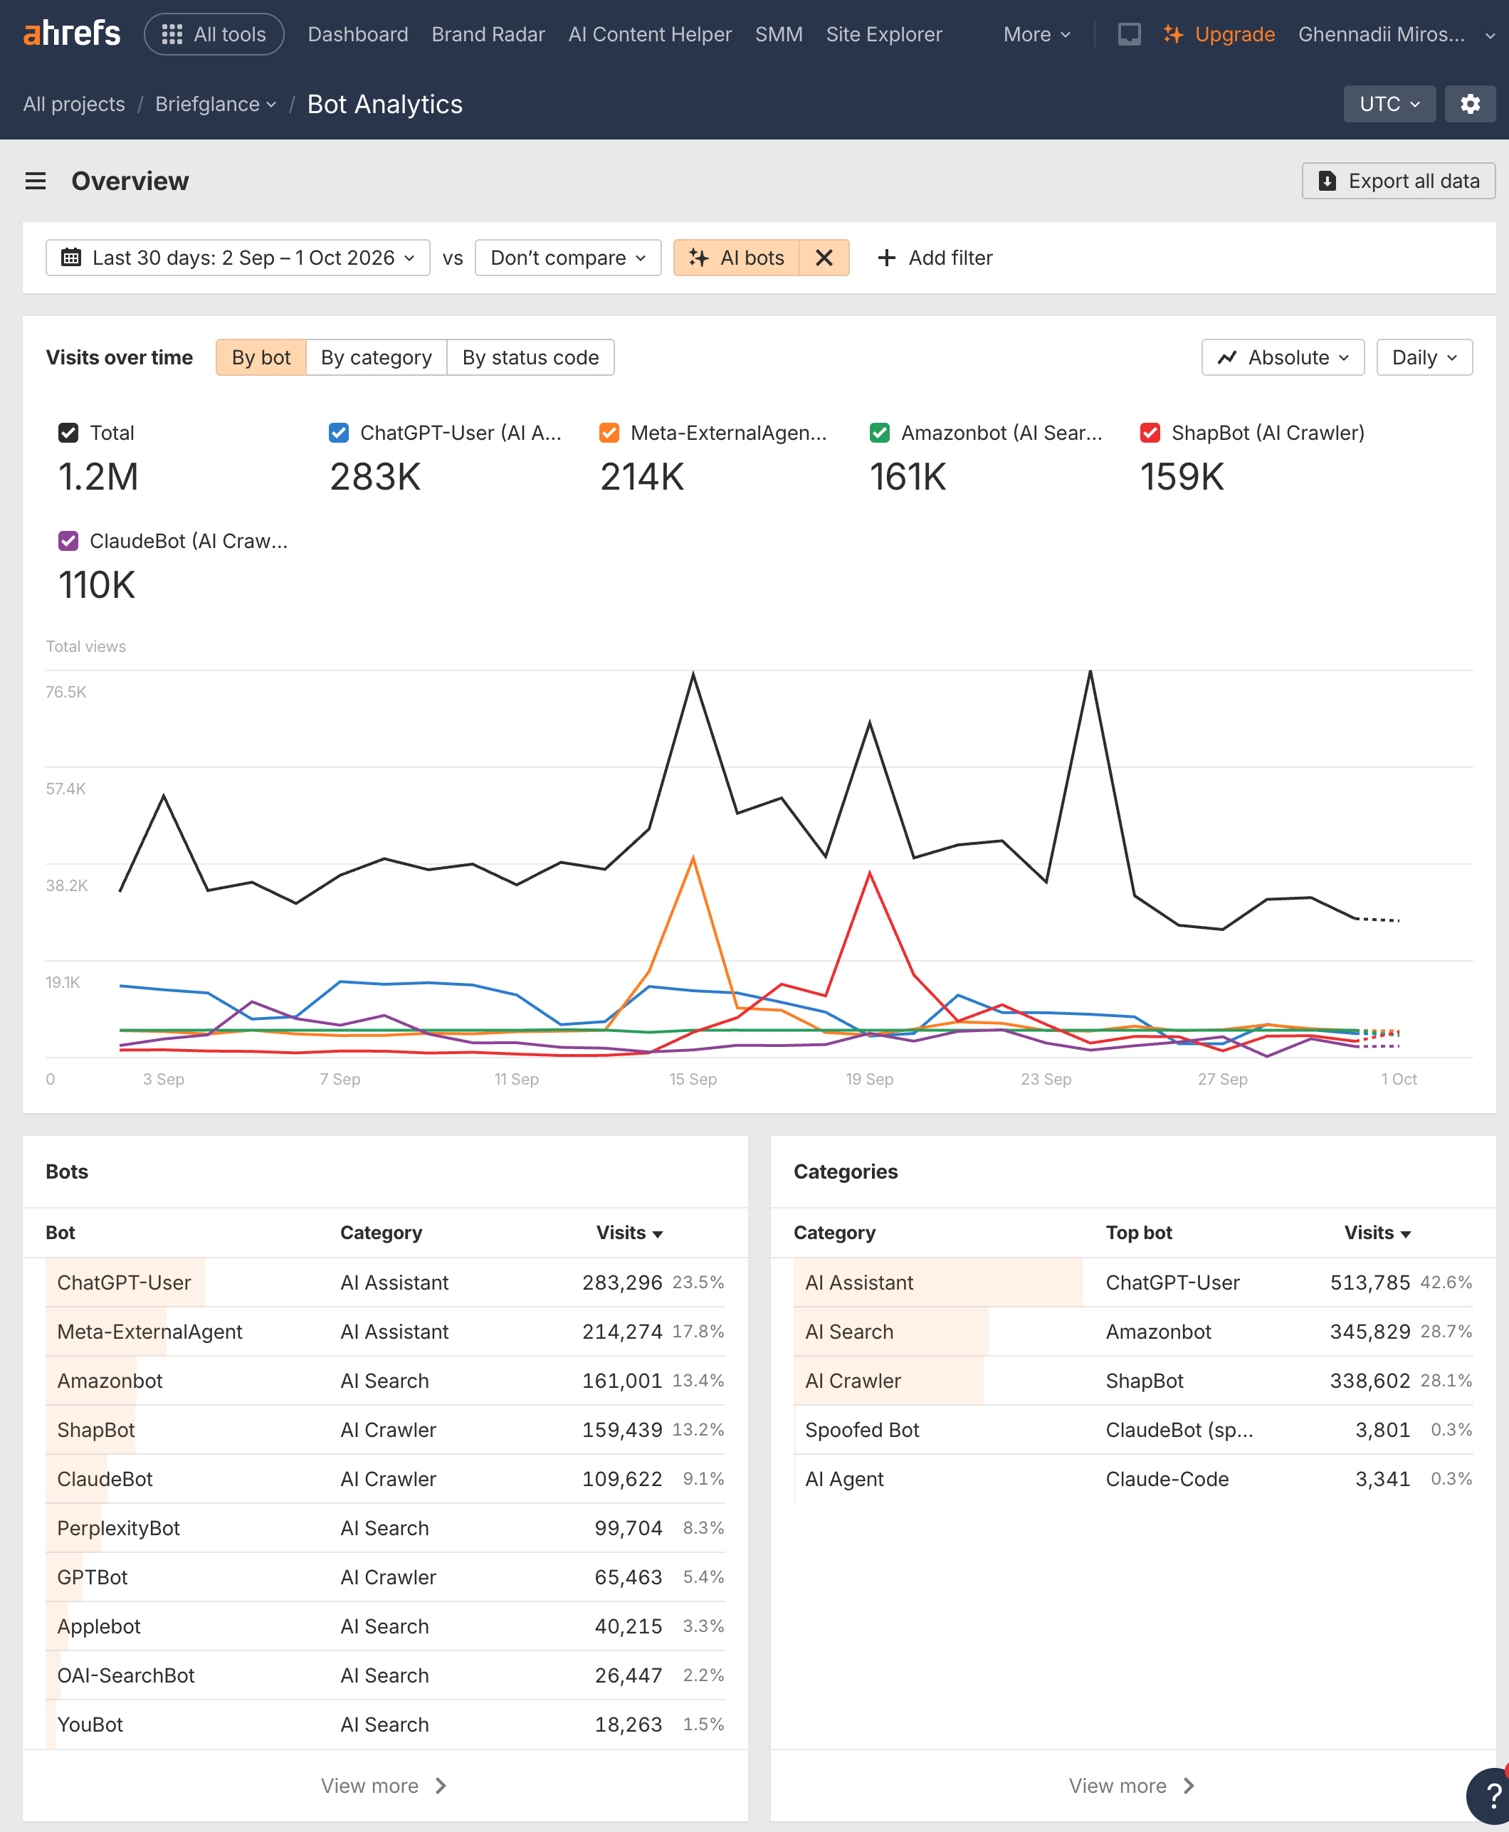Open the Daily granularity dropdown

(x=1424, y=357)
